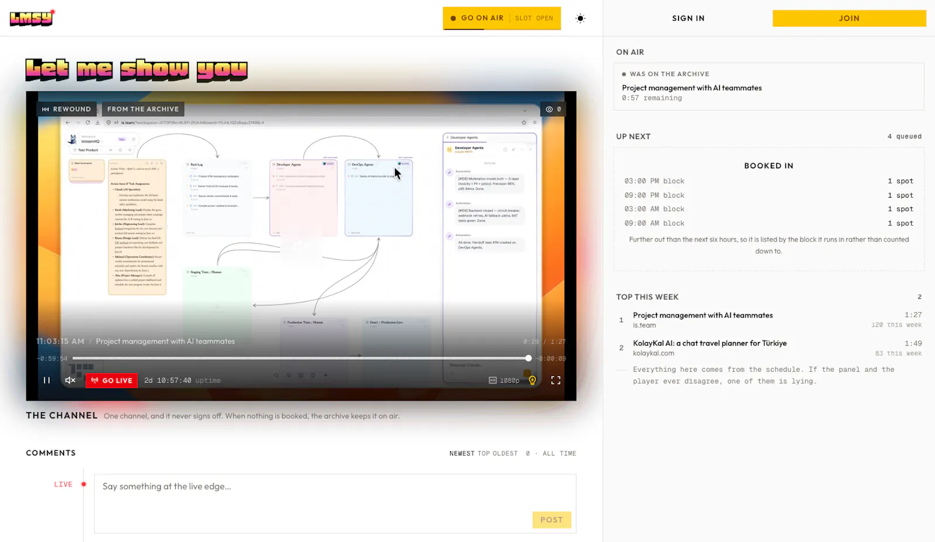The height and width of the screenshot is (542, 935).
Task: Open the SIGN IN link
Action: pyautogui.click(x=688, y=18)
